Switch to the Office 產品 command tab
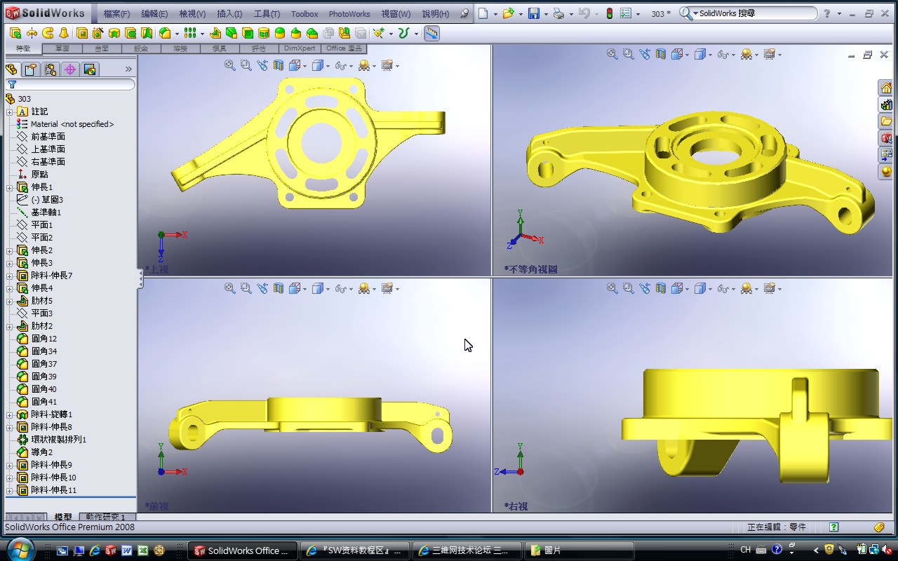Screen dimensions: 898x561 (344, 48)
